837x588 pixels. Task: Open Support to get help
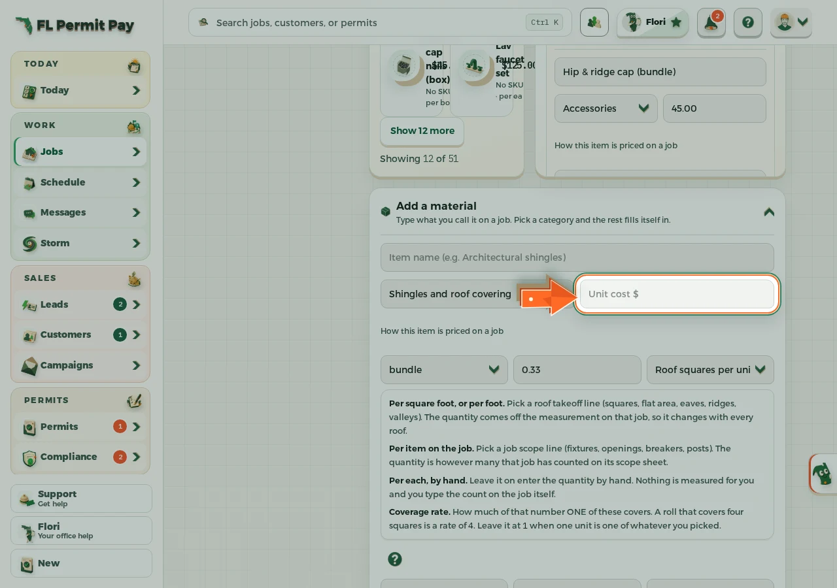click(81, 498)
